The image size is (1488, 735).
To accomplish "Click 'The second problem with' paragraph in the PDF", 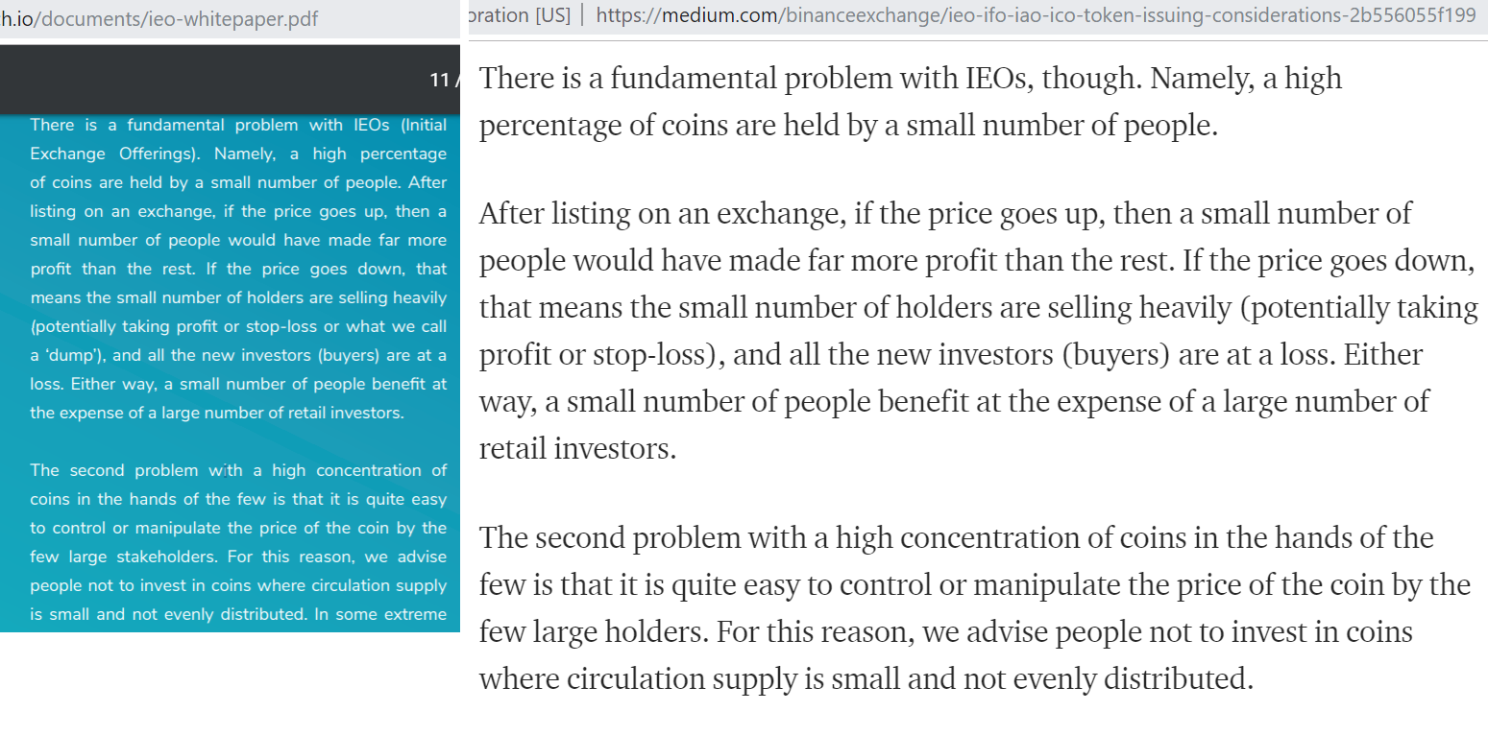I will point(238,542).
